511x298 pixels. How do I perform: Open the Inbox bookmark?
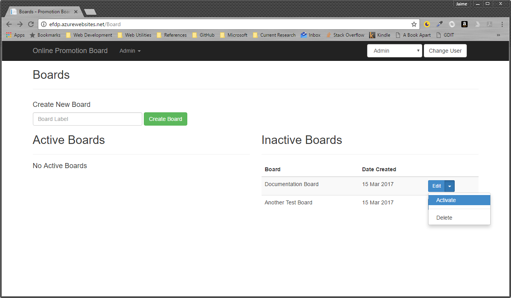(x=311, y=35)
